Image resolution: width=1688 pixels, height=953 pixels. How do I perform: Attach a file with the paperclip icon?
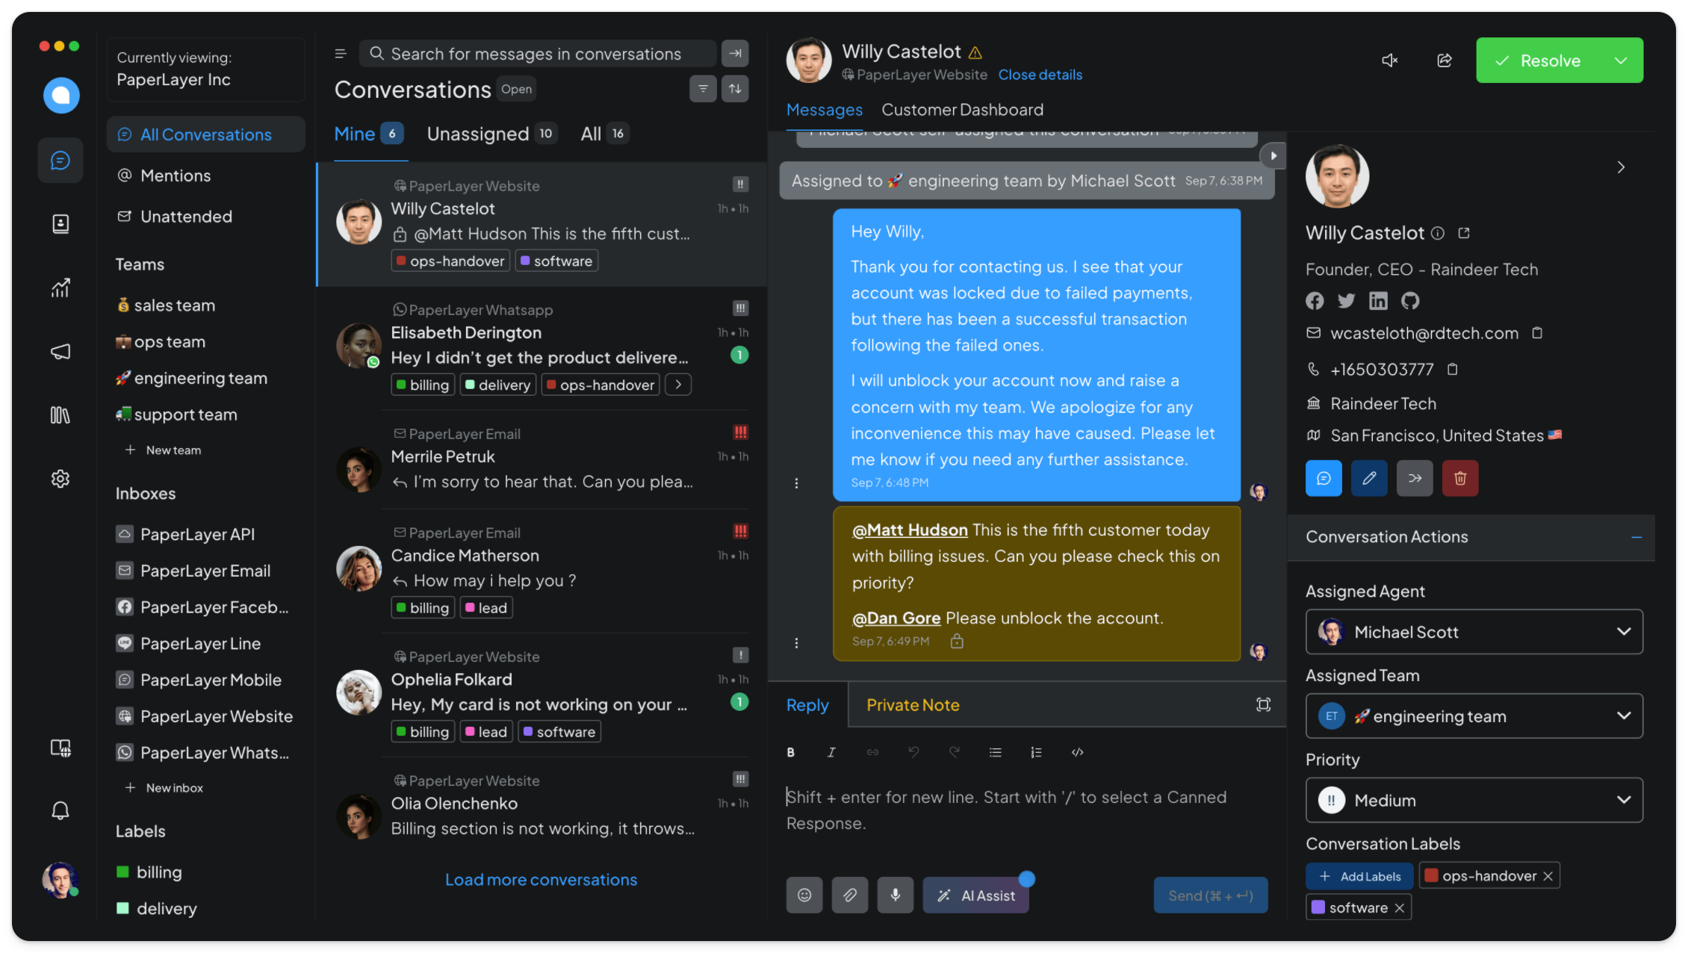(850, 895)
